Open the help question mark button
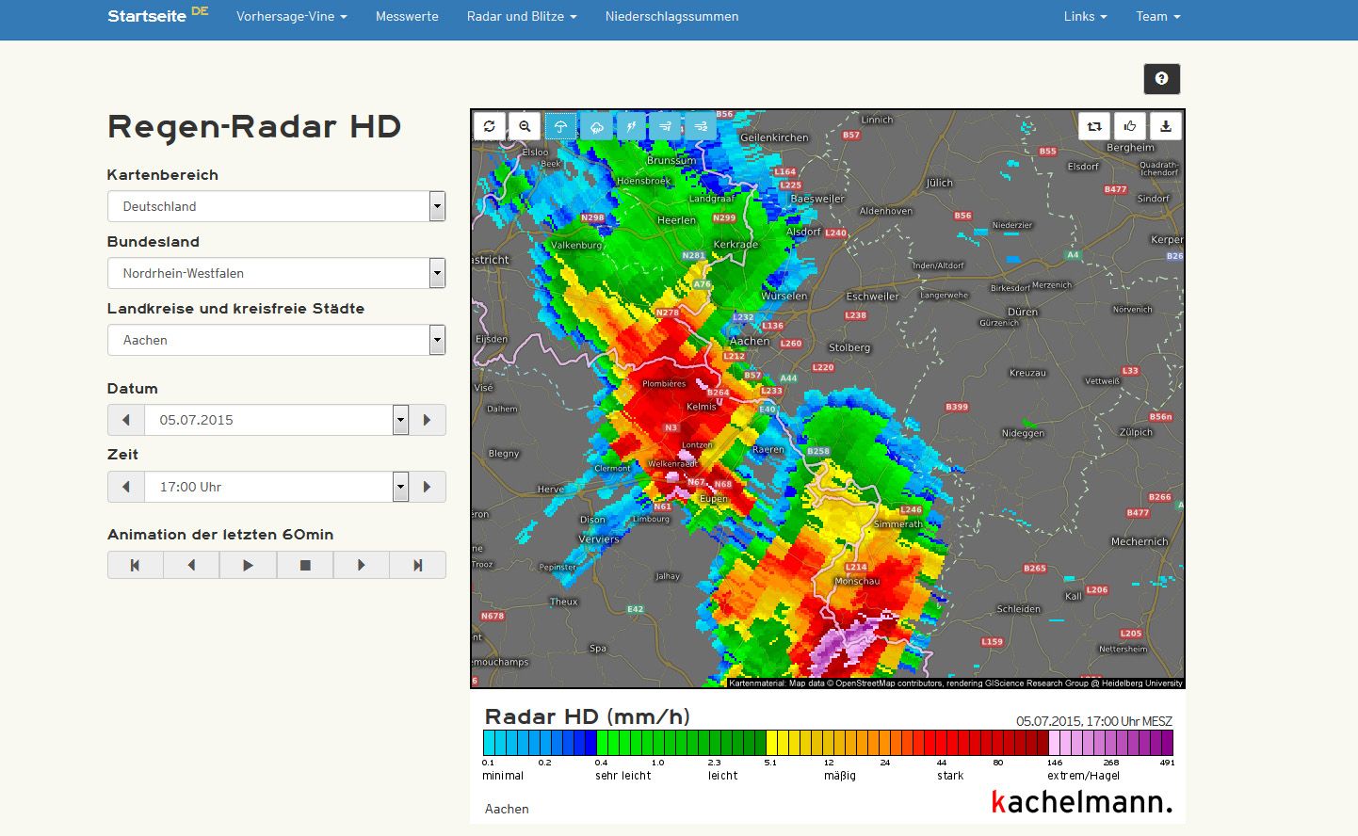Screen dimensions: 1358x836 pos(1161,79)
